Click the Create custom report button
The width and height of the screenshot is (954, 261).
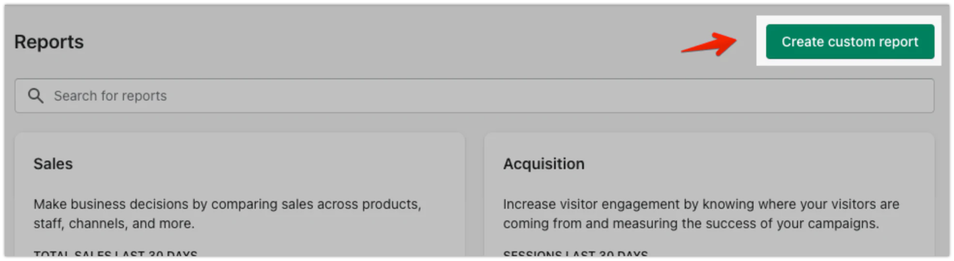coord(850,41)
